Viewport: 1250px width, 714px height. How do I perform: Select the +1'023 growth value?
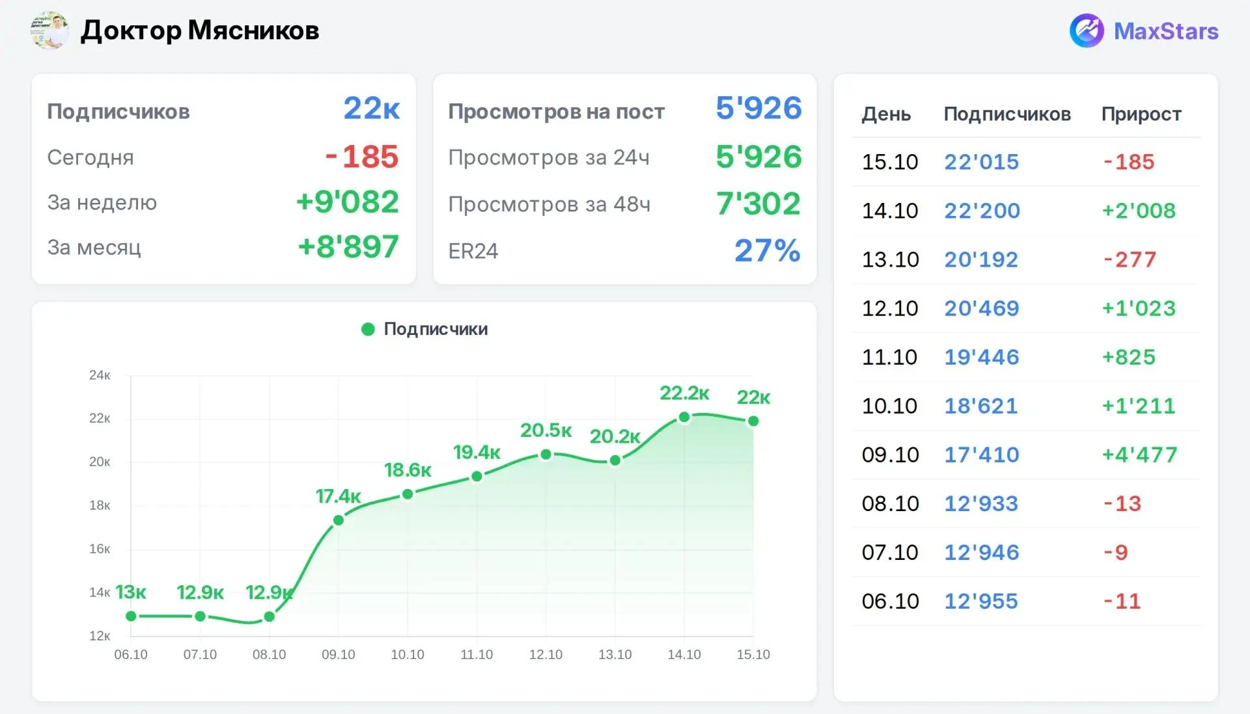pyautogui.click(x=1139, y=308)
